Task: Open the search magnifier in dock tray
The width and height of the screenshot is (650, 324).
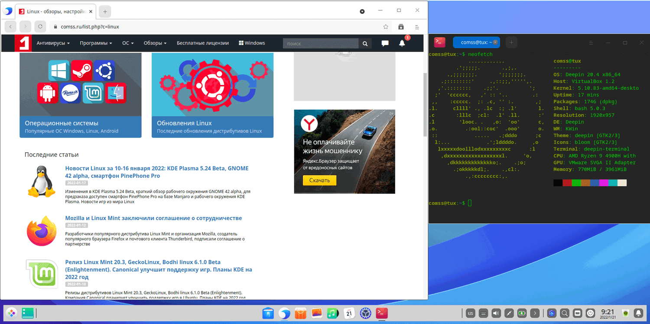Action: 565,313
